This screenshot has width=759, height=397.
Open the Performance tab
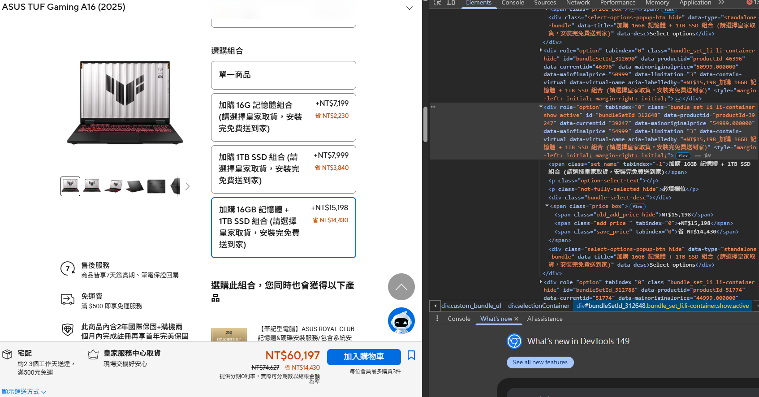tap(618, 3)
